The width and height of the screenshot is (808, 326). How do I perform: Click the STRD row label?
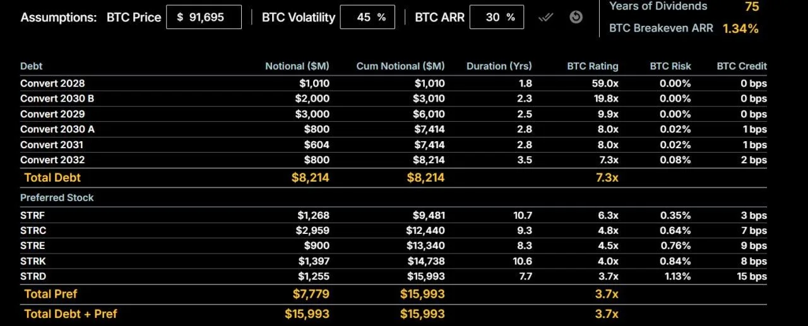click(33, 276)
